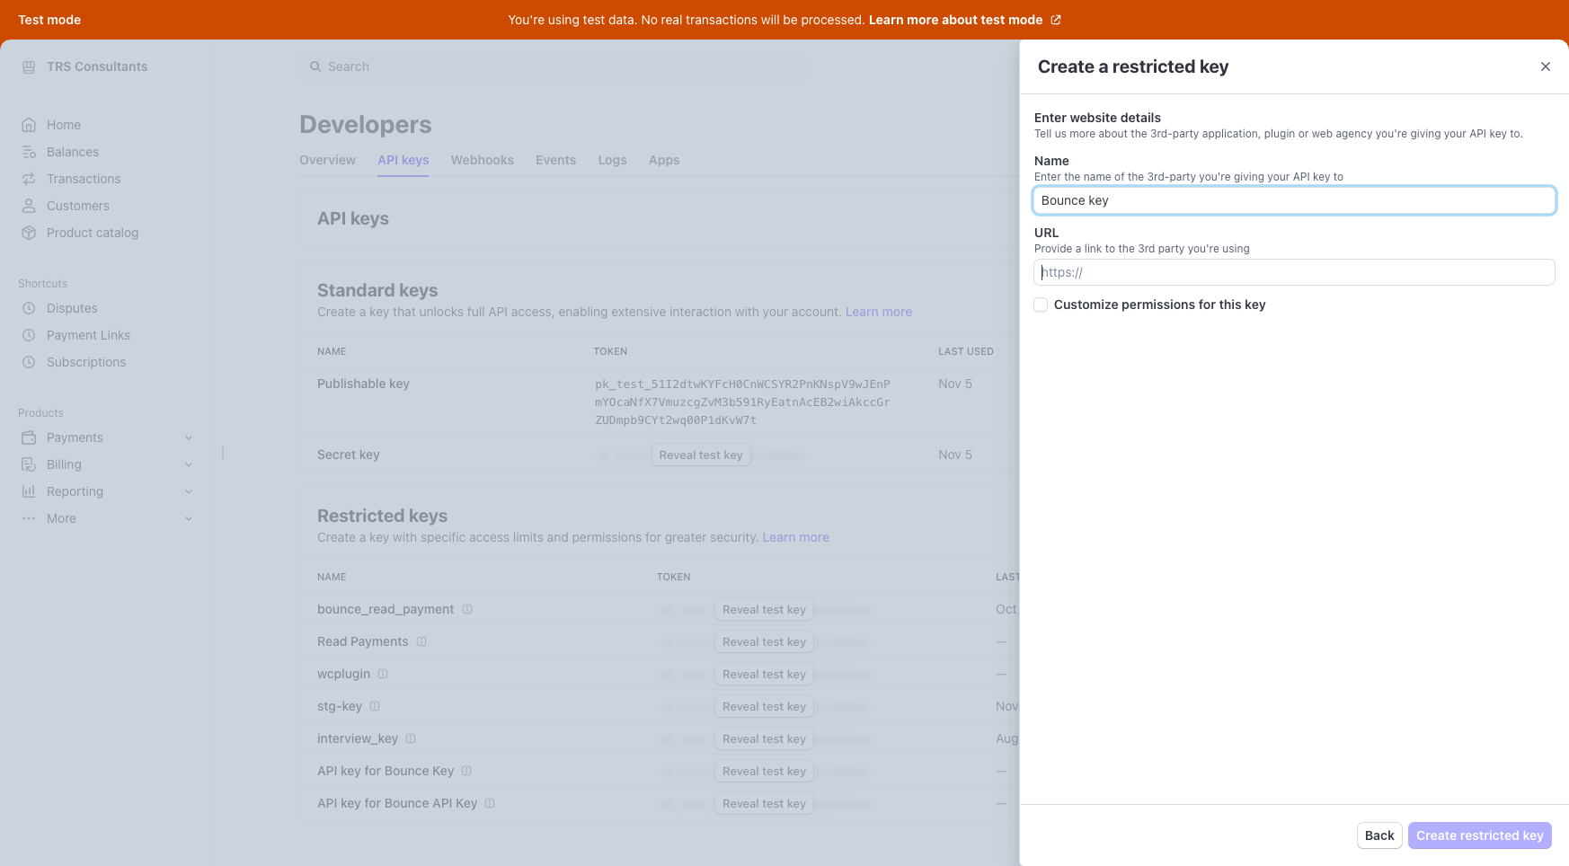1569x866 pixels.
Task: Expand the Payments menu chevron
Action: point(189,437)
